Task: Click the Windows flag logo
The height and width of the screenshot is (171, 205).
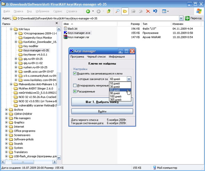Action: coord(199,11)
